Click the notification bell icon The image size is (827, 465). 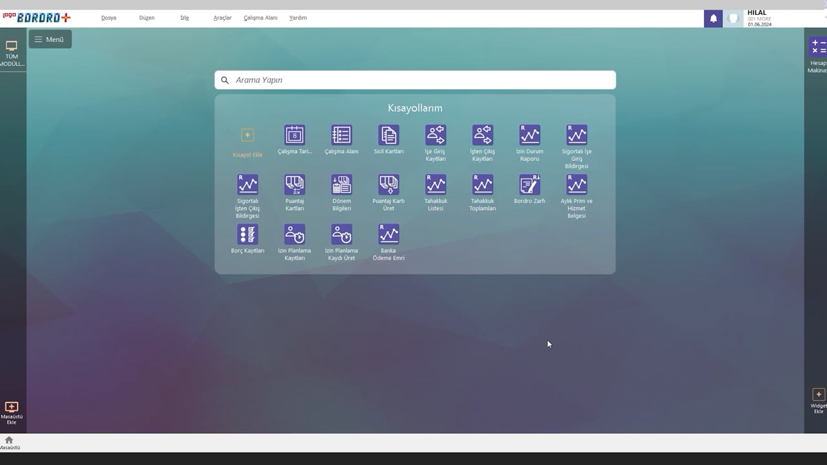coord(713,18)
